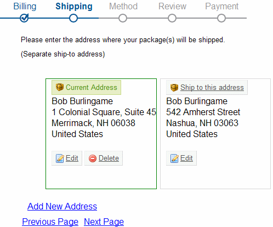The width and height of the screenshot is (273, 227).
Task: Click the Review step circle
Action: coord(172,18)
